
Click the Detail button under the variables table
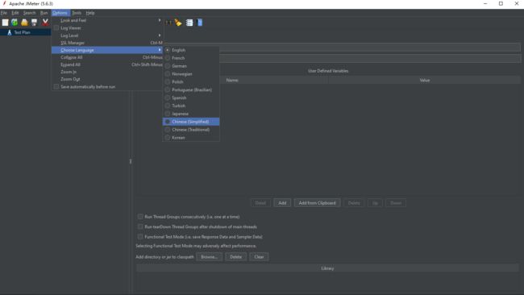point(260,203)
